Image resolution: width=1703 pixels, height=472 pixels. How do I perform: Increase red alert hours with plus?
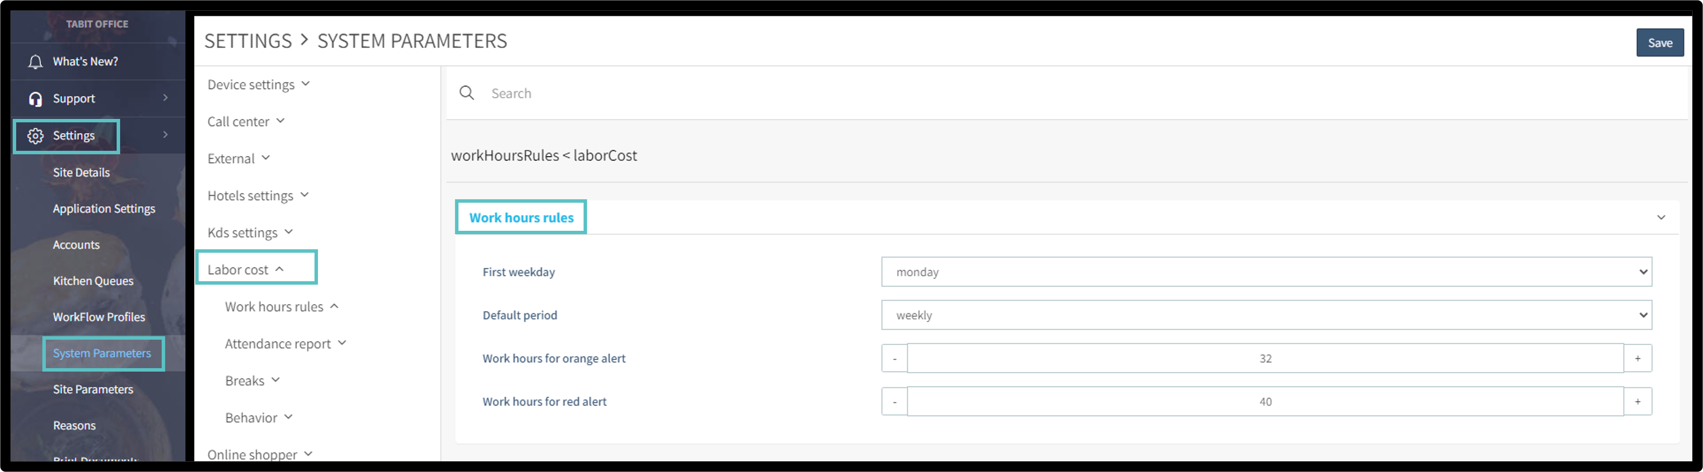(1638, 401)
